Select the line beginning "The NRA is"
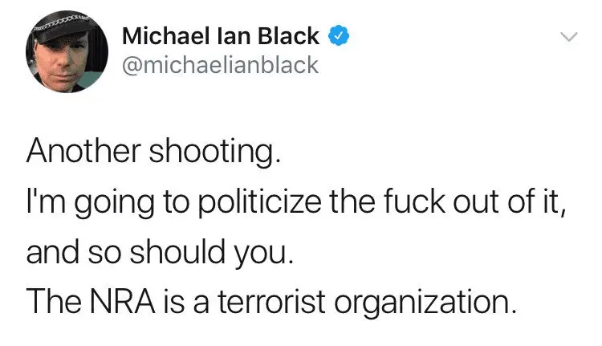 tap(271, 303)
